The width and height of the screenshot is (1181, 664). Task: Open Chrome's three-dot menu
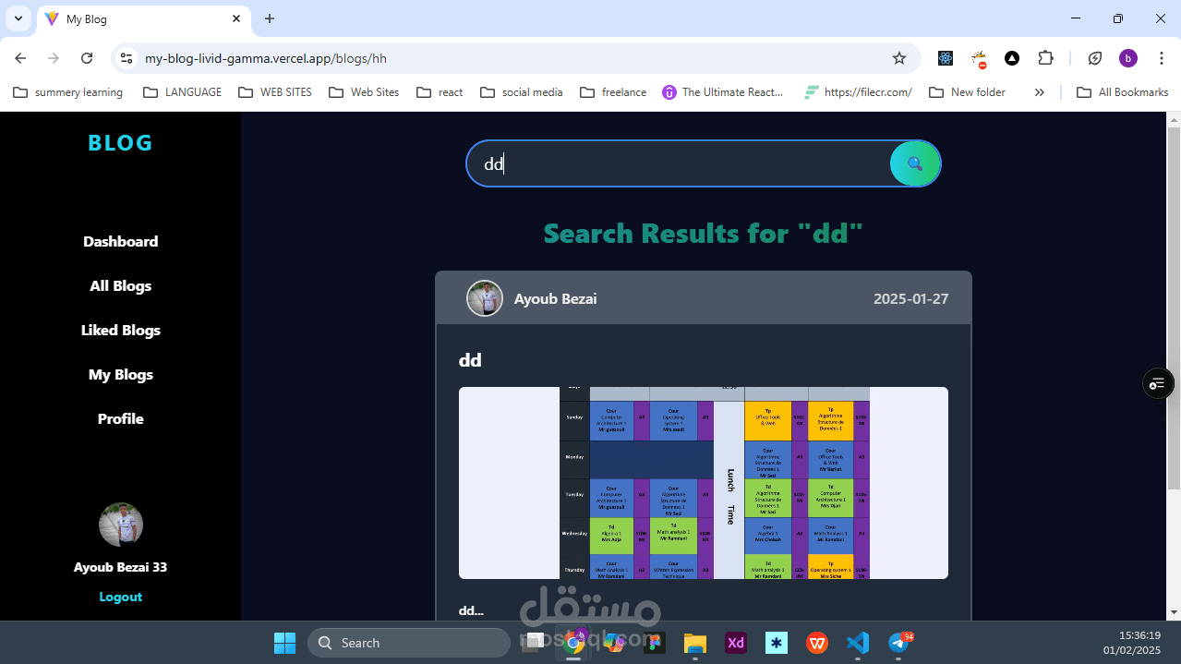tap(1161, 58)
